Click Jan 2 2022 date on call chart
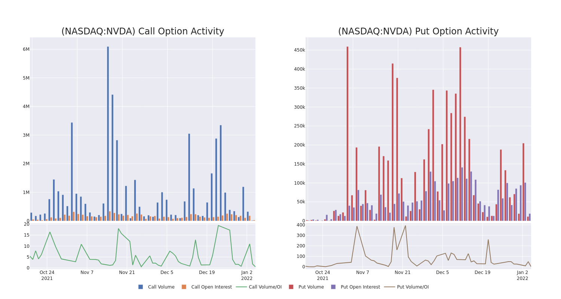This screenshot has height=299, width=561. point(247,275)
